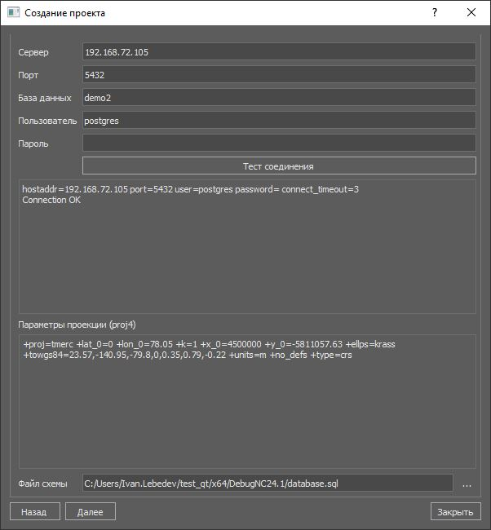Open file browser with the ... button
The width and height of the screenshot is (491, 530).
click(467, 484)
